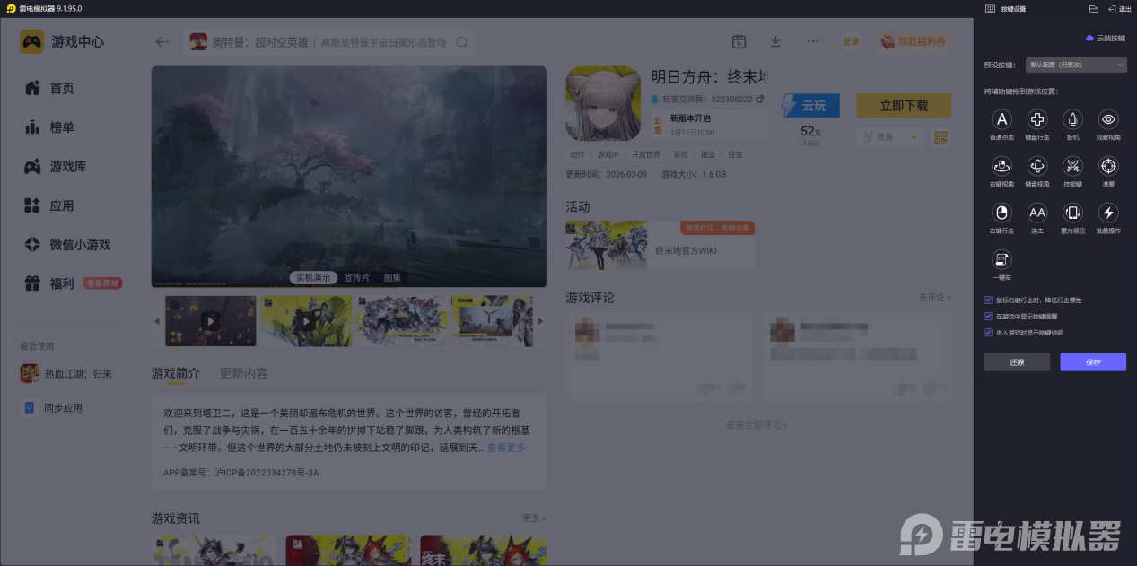Select the 批量操作 lightning icon
Screen dimensions: 1137x566
click(1109, 213)
